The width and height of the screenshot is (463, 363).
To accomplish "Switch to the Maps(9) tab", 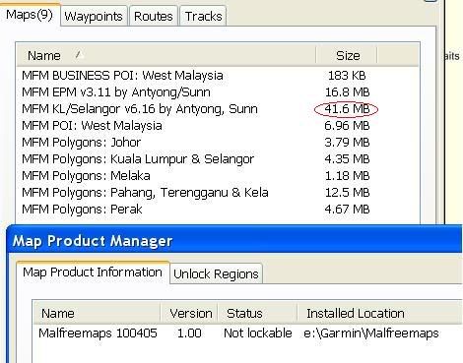I will coord(30,15).
